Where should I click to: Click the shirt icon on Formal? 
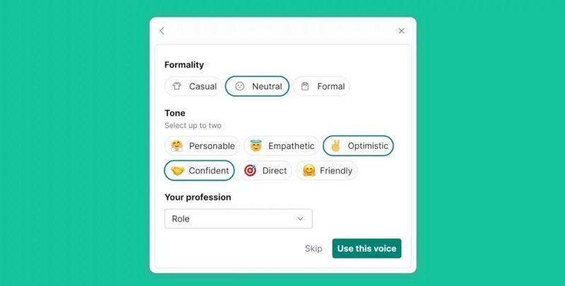(x=305, y=86)
